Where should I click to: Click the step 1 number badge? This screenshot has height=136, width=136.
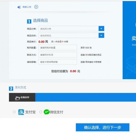(29, 21)
